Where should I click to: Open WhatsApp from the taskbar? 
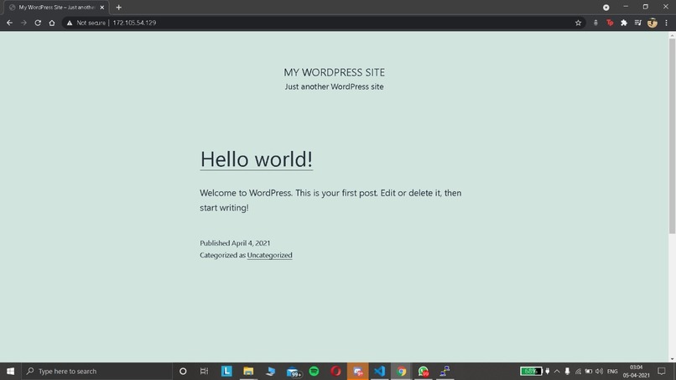click(x=423, y=372)
